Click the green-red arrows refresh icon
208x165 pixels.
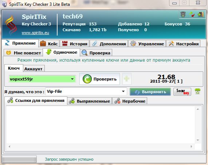click(192, 14)
